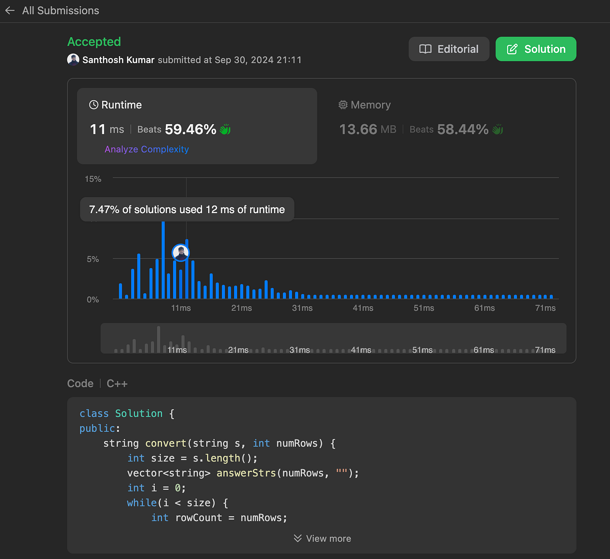Open the Editorial button
610x559 pixels.
click(449, 49)
